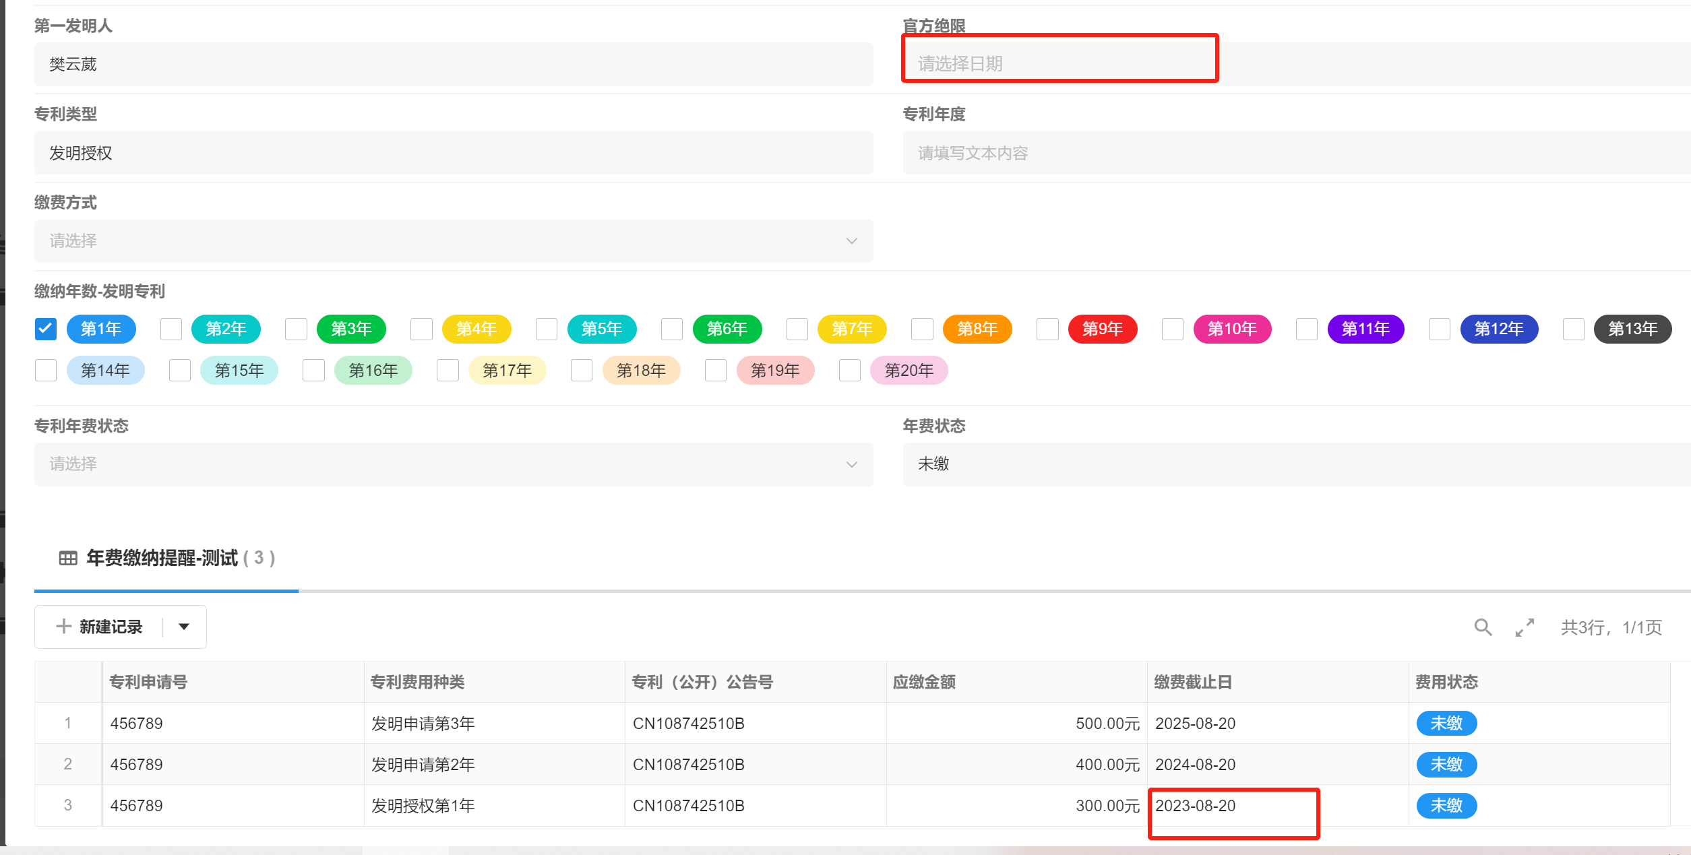Click the search magnifier icon in table toolbar
1691x855 pixels.
pos(1483,627)
